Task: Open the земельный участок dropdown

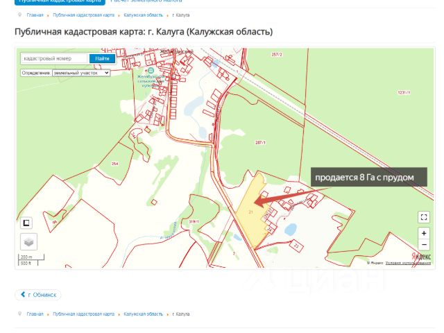Action: pos(81,73)
